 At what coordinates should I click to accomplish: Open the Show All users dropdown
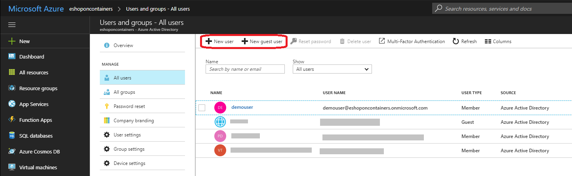[x=332, y=69]
